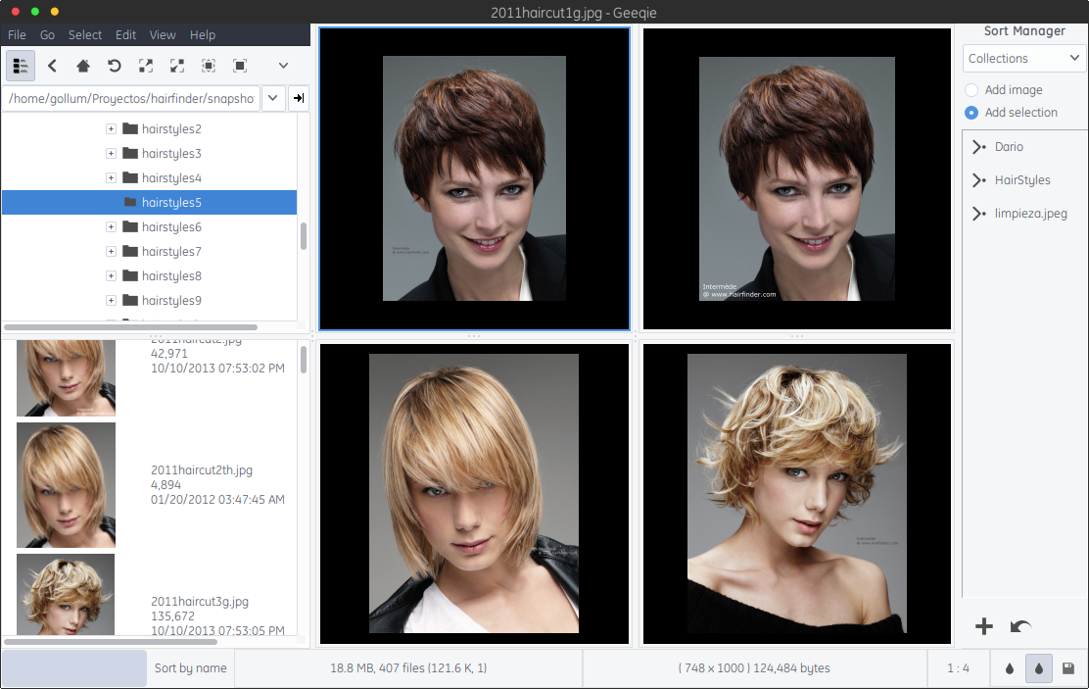Image resolution: width=1089 pixels, height=689 pixels.
Task: Expand the hairstyles4 folder
Action: click(111, 178)
